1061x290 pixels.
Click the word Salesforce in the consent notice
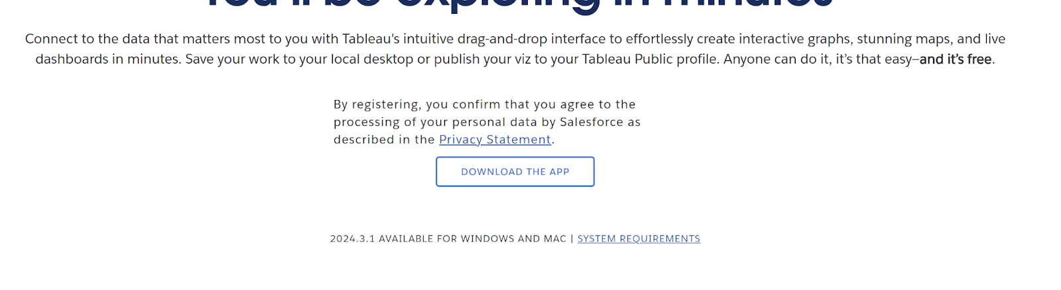click(x=592, y=122)
